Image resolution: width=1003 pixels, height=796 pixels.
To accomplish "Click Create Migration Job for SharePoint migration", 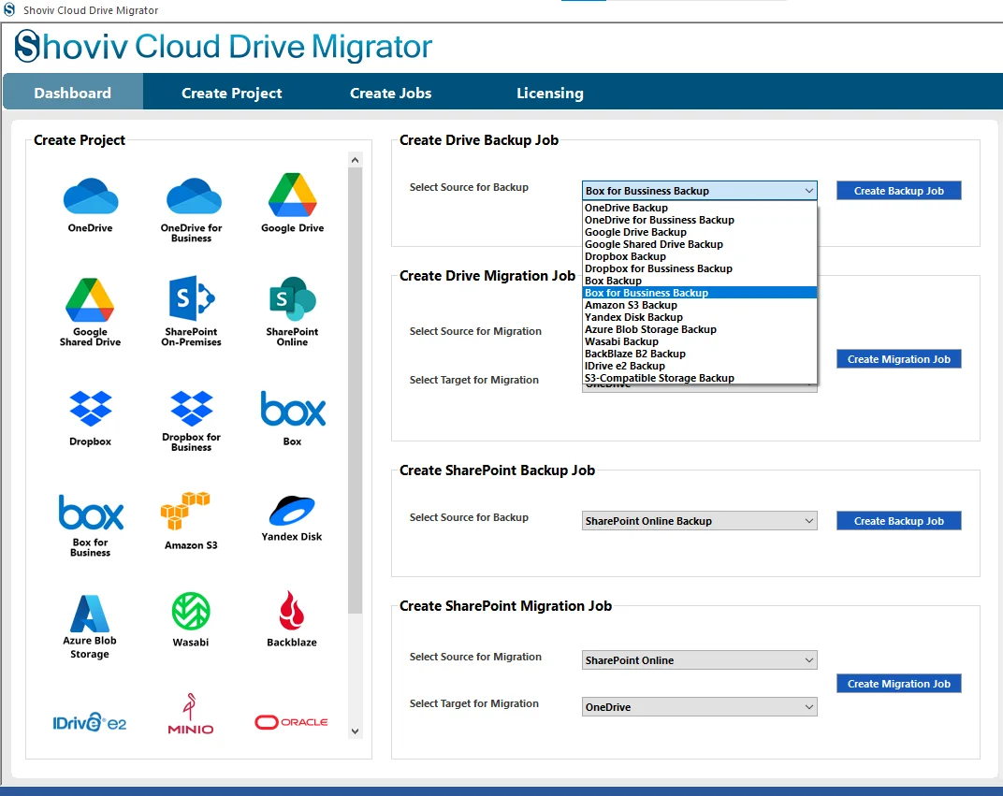I will 899,684.
